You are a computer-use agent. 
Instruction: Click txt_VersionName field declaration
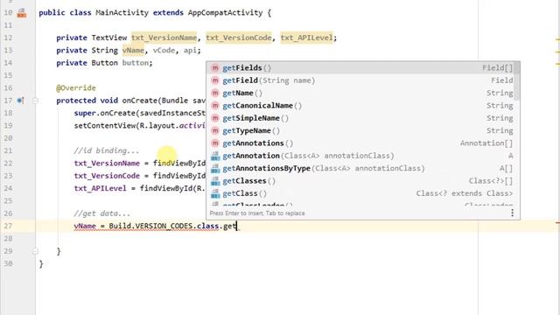(x=164, y=38)
